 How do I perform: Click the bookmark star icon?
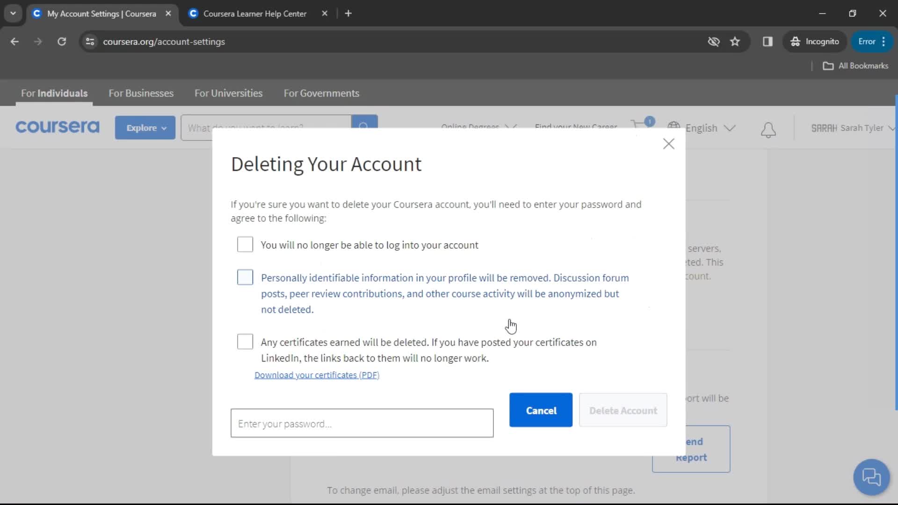tap(735, 41)
